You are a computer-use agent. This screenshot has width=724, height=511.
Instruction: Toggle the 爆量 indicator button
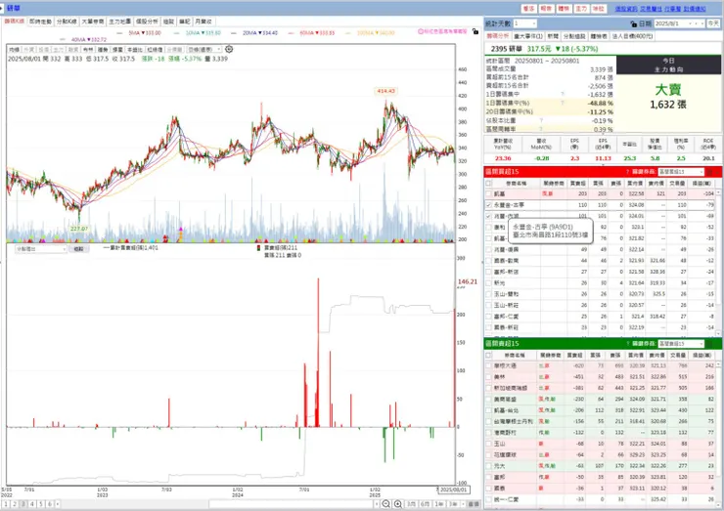coord(117,50)
